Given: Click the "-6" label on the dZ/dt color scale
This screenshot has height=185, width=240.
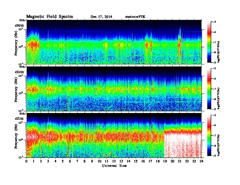Looking at the screenshot, I should pyautogui.click(x=215, y=125).
